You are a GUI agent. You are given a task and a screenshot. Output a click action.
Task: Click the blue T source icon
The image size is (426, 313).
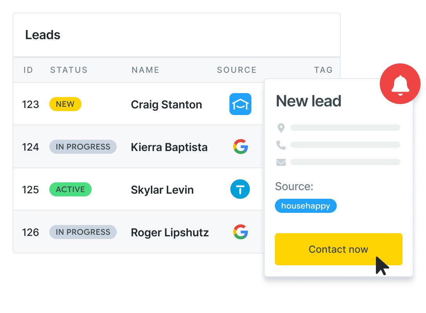point(240,189)
